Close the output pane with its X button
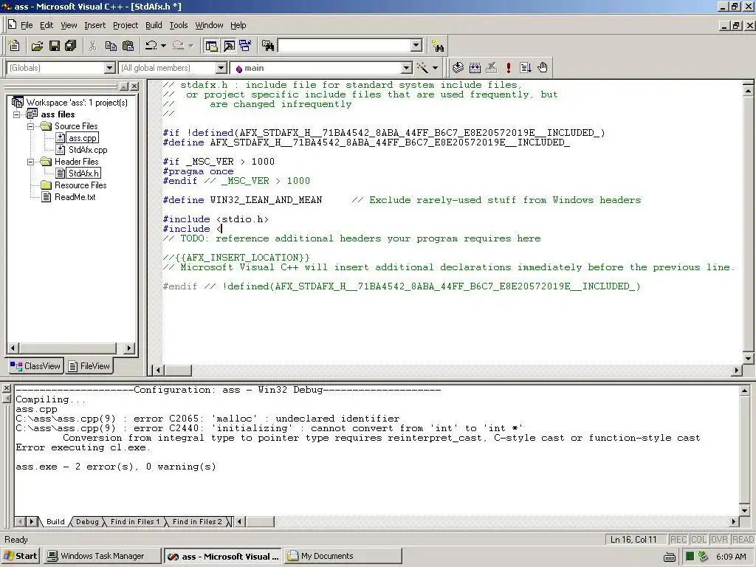 [x=6, y=388]
